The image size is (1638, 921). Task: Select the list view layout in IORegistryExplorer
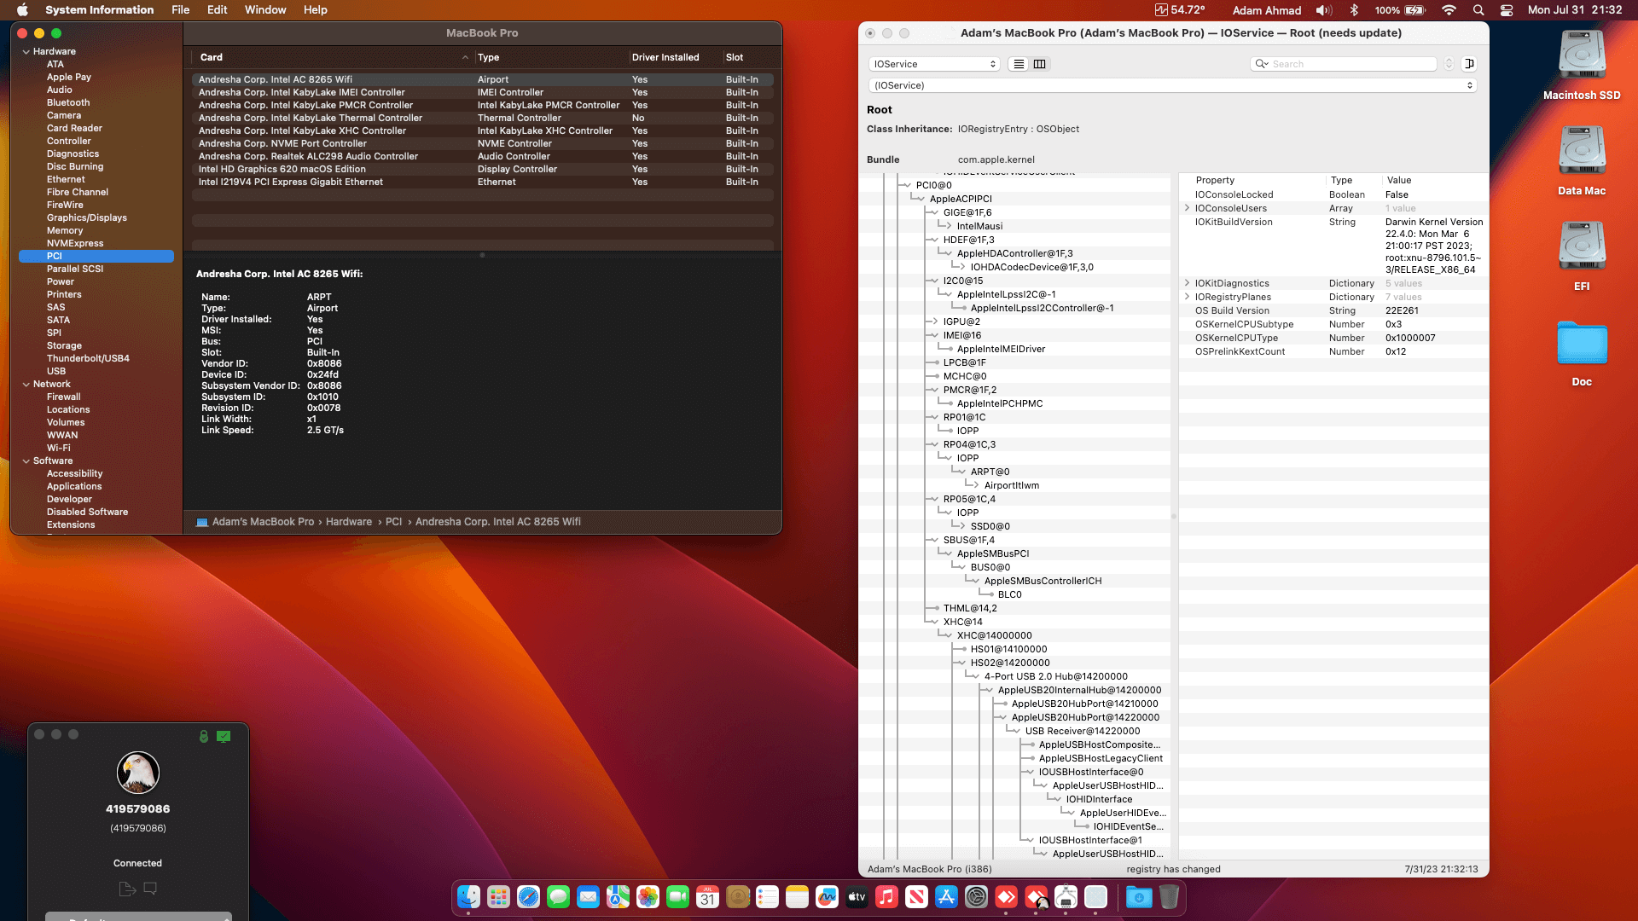pyautogui.click(x=1019, y=64)
